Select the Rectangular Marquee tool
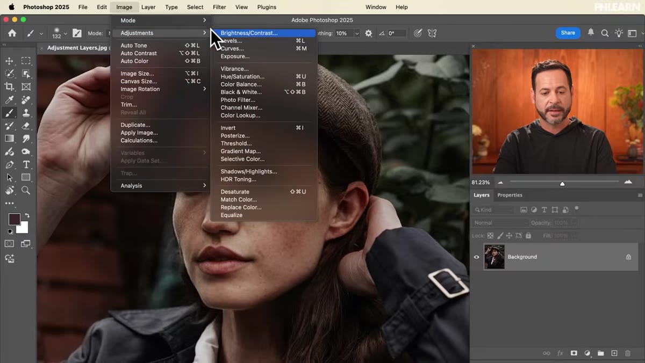This screenshot has width=645, height=363. tap(26, 61)
